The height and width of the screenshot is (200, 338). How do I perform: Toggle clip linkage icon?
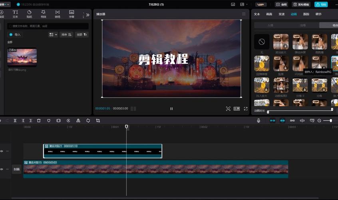pos(292,121)
